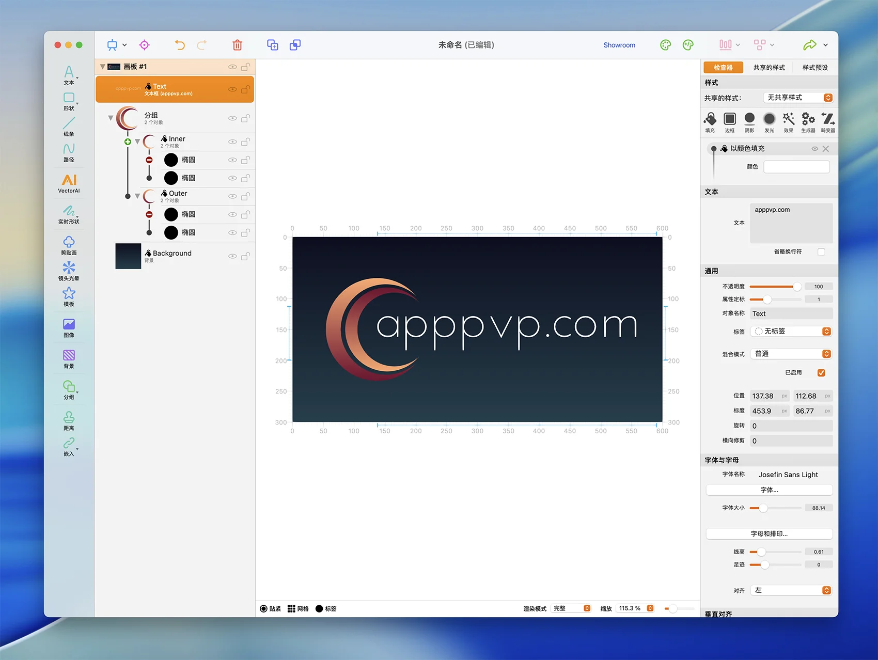Switch to the Shared Styles (共享的样式) tab

[769, 68]
